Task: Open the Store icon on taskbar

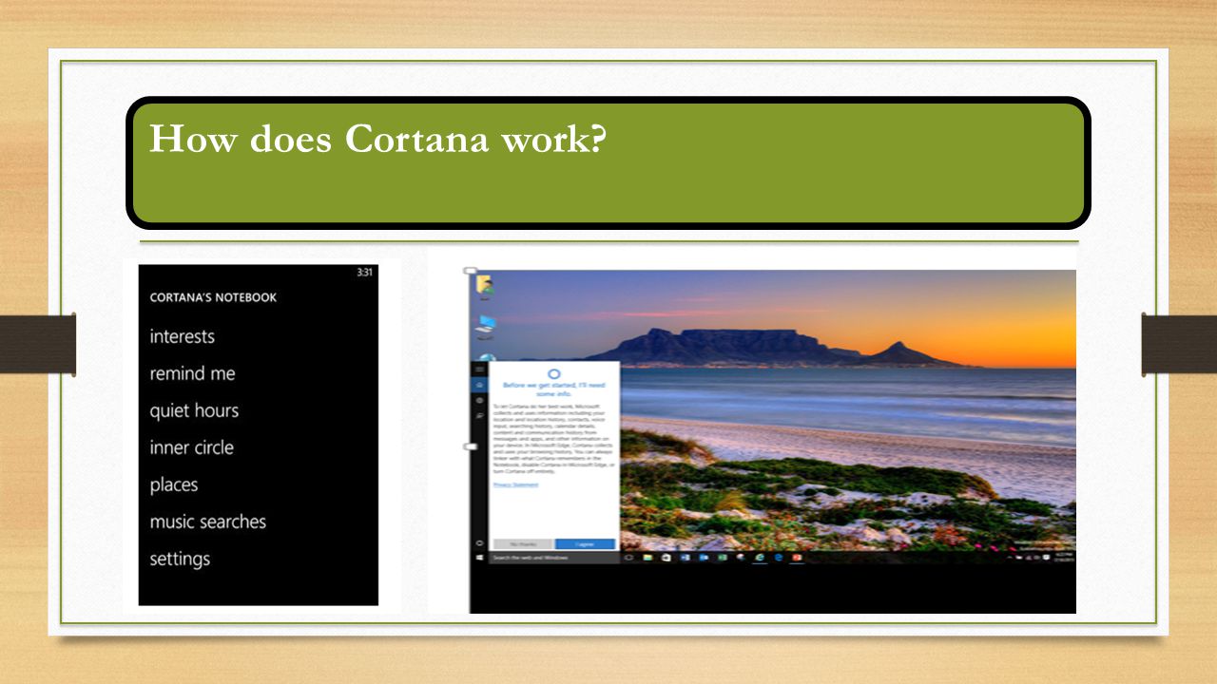Action: click(666, 558)
